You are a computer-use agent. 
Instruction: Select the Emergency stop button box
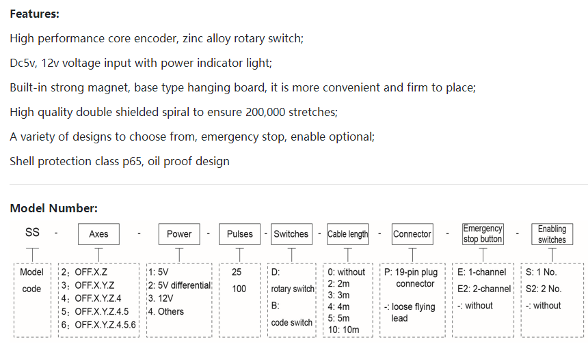point(483,234)
